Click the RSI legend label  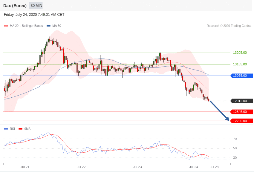pos(12,129)
